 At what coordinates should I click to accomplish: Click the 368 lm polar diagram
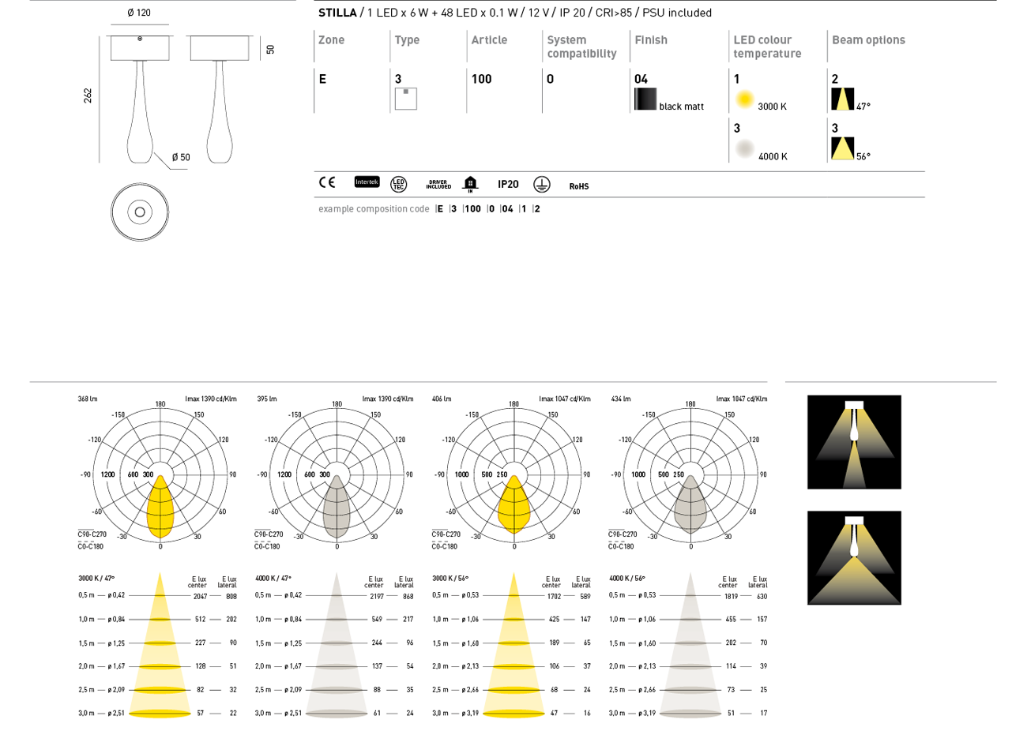[x=160, y=474]
